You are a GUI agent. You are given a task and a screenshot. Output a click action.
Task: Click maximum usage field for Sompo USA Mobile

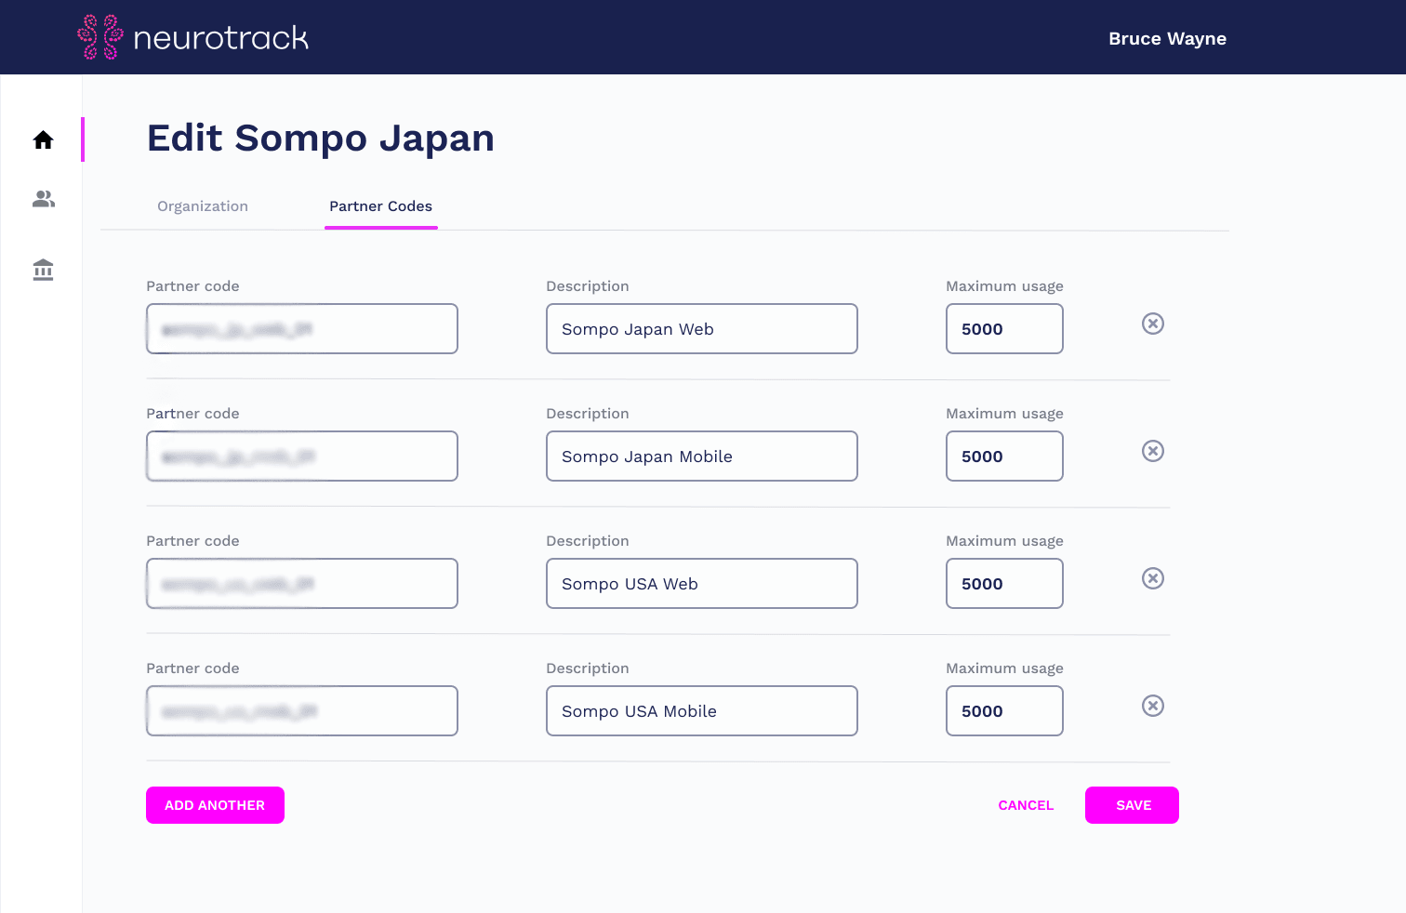tap(1004, 711)
